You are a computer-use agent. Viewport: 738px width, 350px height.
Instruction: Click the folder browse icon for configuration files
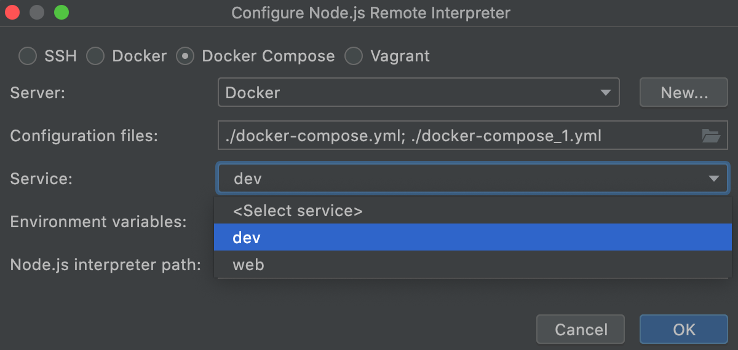pyautogui.click(x=711, y=136)
